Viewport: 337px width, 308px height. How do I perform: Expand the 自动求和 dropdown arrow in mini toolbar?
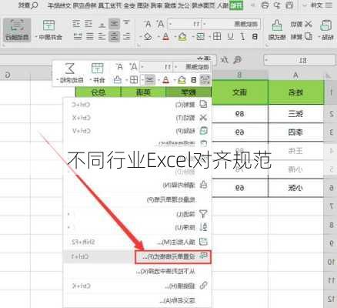coord(58,81)
